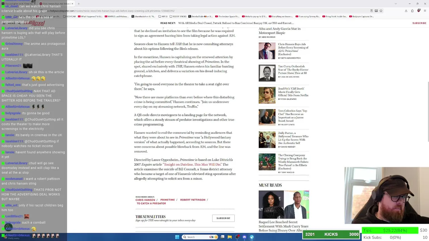Click author name Abid Rahman
The width and height of the screenshot is (429, 241).
coord(268,37)
